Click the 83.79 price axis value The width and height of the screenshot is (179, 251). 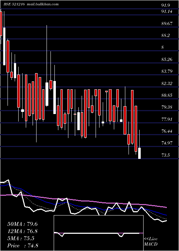(167, 71)
